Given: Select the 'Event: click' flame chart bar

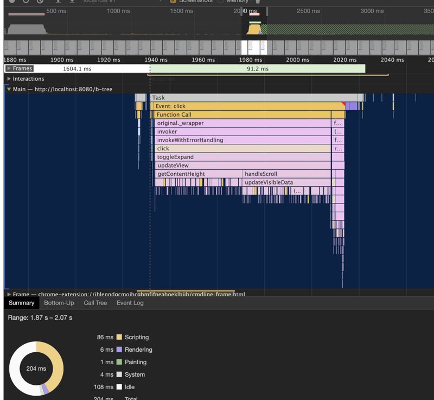Looking at the screenshot, I should (x=244, y=106).
